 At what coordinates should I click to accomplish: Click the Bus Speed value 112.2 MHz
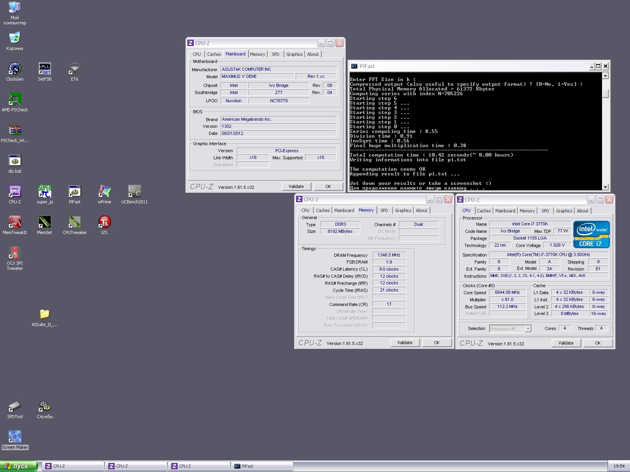508,306
